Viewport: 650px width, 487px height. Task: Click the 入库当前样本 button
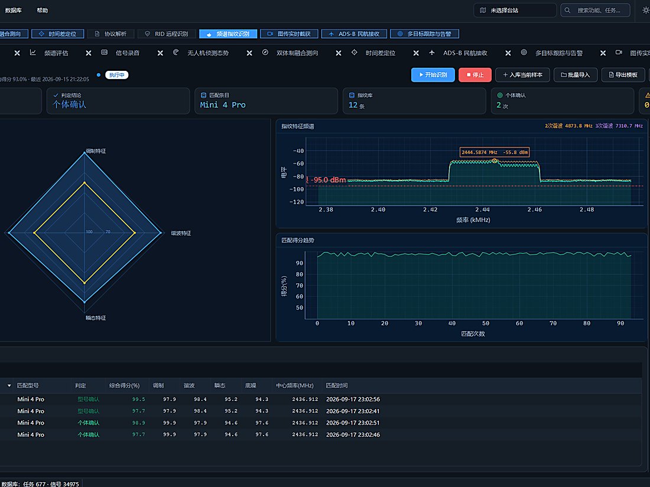(522, 75)
